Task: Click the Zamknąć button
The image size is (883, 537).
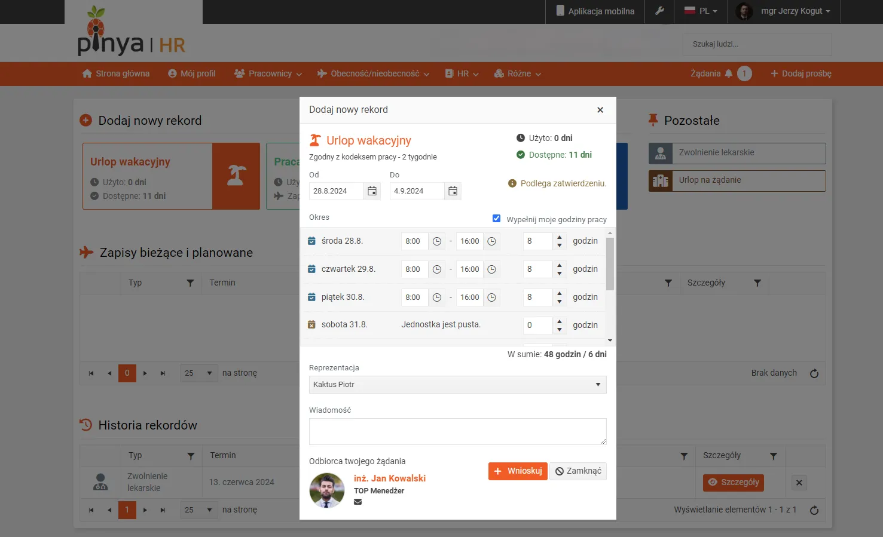Action: point(578,471)
